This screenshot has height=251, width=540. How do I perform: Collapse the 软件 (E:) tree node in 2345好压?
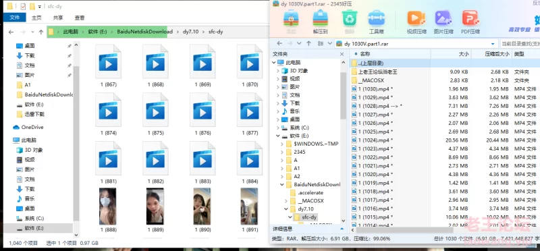(x=278, y=136)
